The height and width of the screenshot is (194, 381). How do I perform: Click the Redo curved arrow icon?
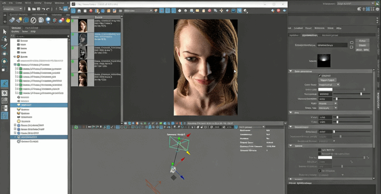(48, 9)
